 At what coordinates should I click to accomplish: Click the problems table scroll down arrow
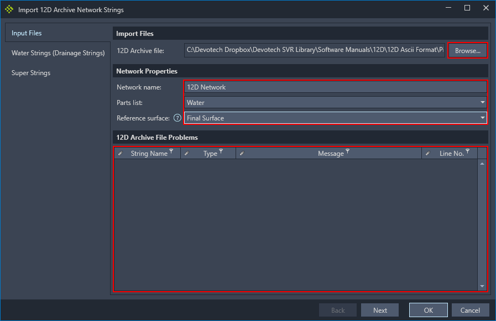click(x=482, y=286)
